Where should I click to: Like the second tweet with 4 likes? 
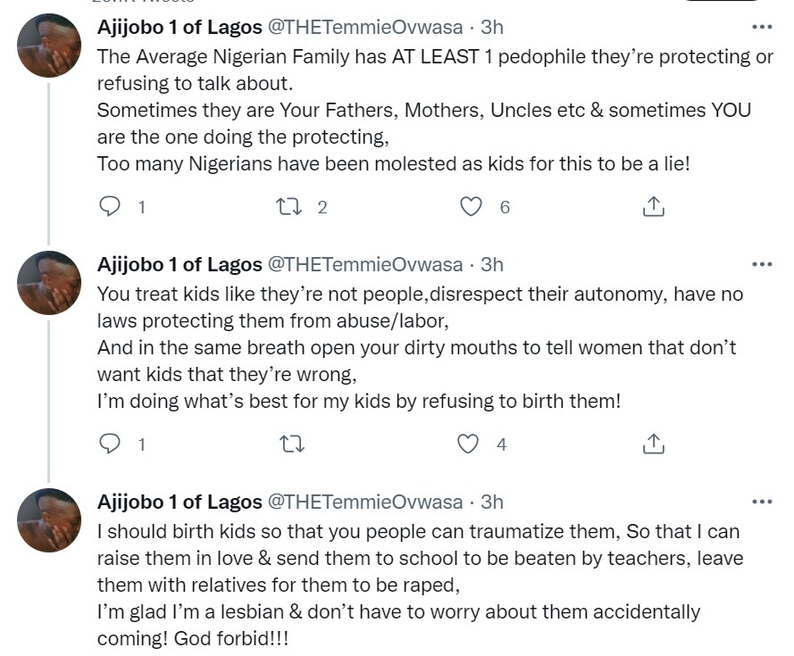click(469, 444)
